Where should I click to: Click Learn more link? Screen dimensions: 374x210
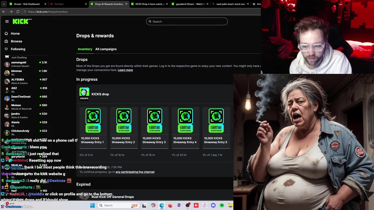click(125, 70)
